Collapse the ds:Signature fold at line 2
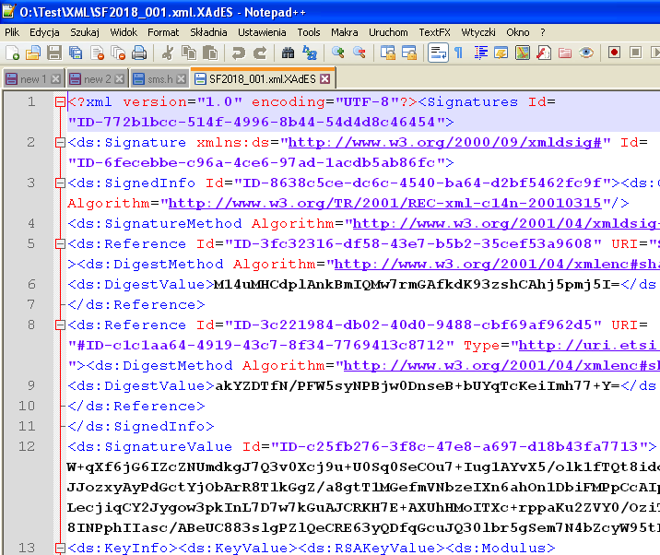This screenshot has width=660, height=555. point(60,143)
